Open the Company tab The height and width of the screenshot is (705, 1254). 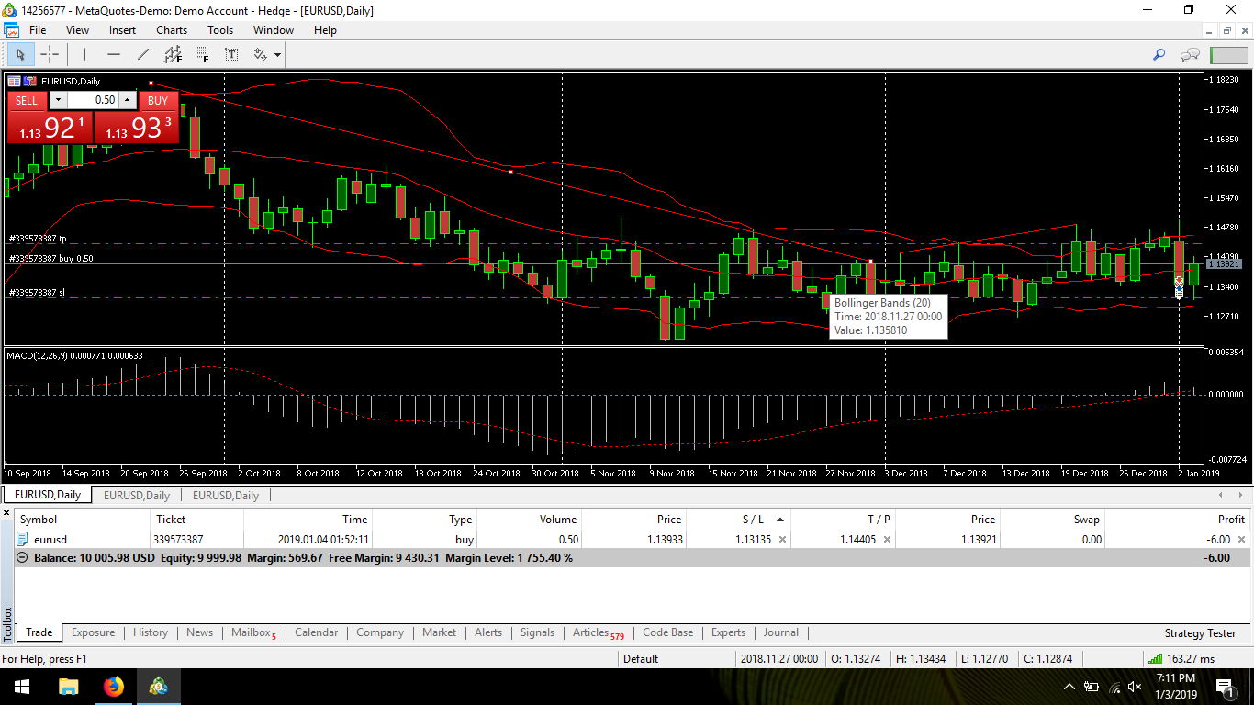point(380,632)
